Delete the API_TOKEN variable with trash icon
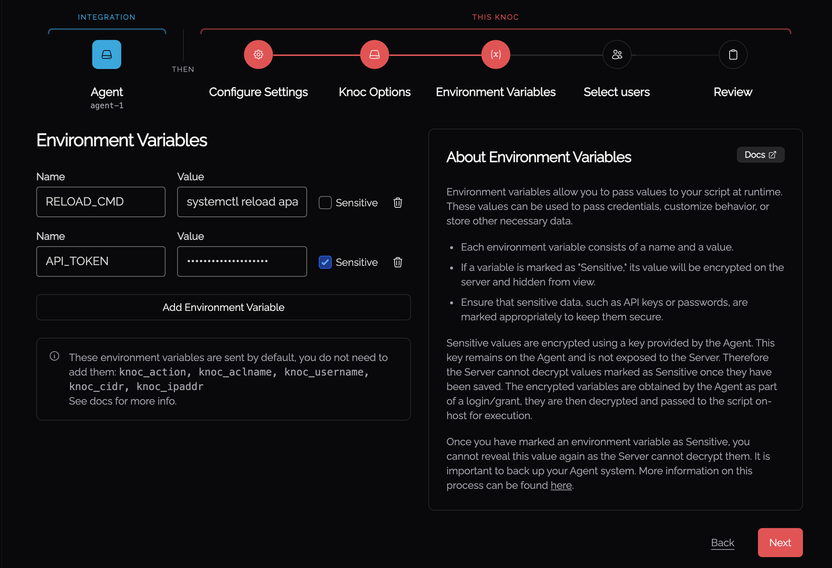The width and height of the screenshot is (832, 568). [x=398, y=262]
